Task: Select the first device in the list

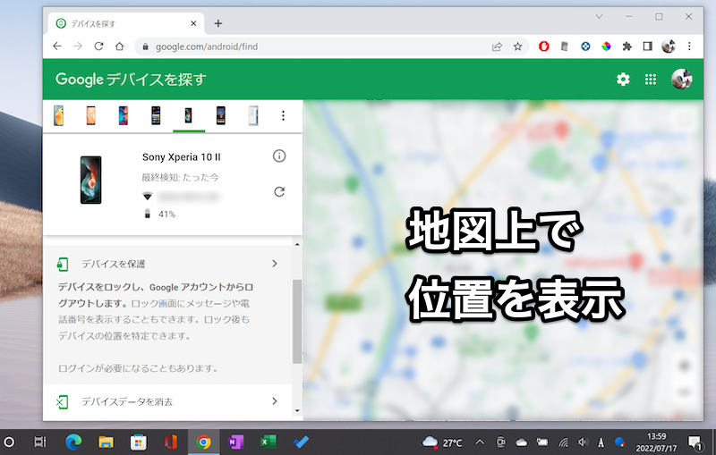Action: (x=58, y=115)
